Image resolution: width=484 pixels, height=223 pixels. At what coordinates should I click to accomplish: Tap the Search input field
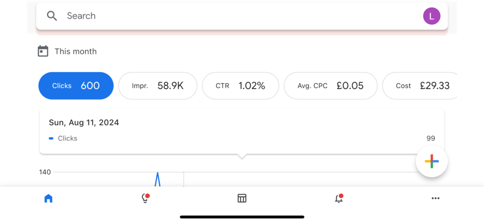click(236, 16)
